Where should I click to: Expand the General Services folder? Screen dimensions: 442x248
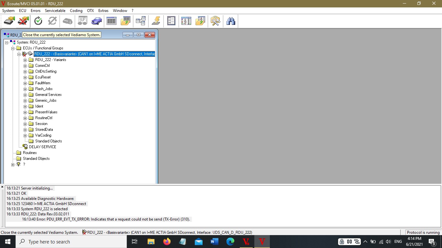pos(25,95)
